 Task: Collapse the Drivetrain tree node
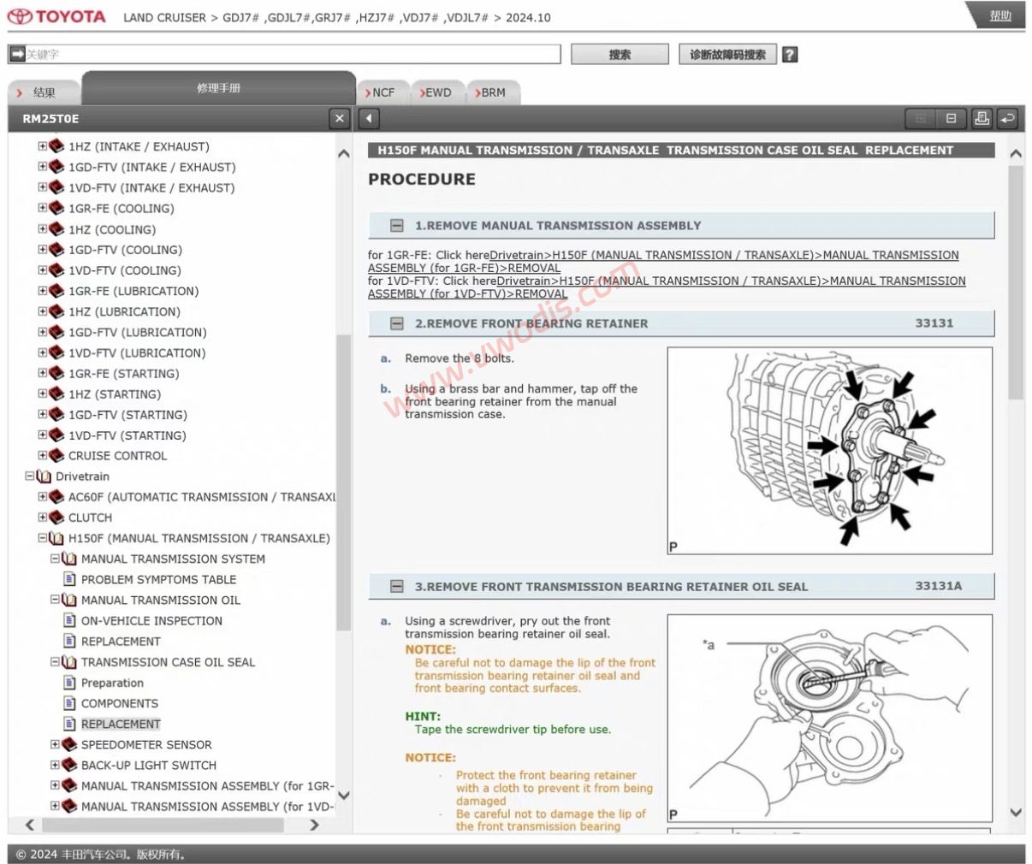pos(30,476)
